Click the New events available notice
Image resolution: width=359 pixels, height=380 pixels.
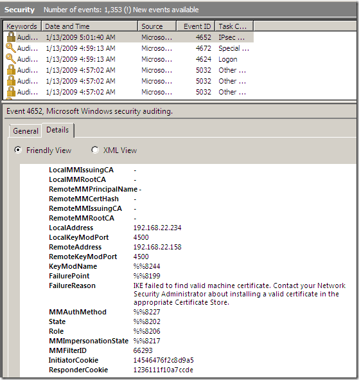coord(166,10)
